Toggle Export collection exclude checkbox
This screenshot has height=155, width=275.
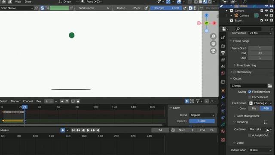click(262, 20)
